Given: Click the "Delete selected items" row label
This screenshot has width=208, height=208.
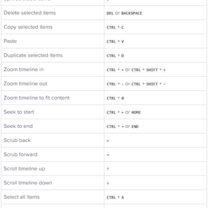Looking at the screenshot, I should [29, 13].
